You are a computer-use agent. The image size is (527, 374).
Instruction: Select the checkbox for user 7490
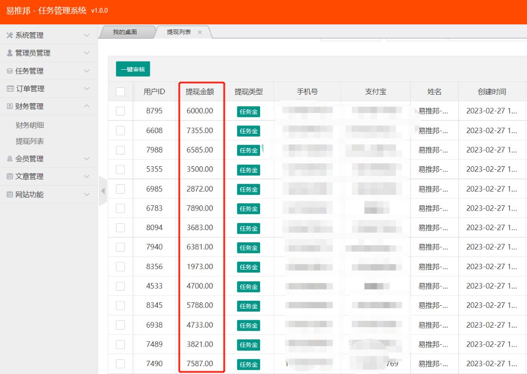(120, 364)
